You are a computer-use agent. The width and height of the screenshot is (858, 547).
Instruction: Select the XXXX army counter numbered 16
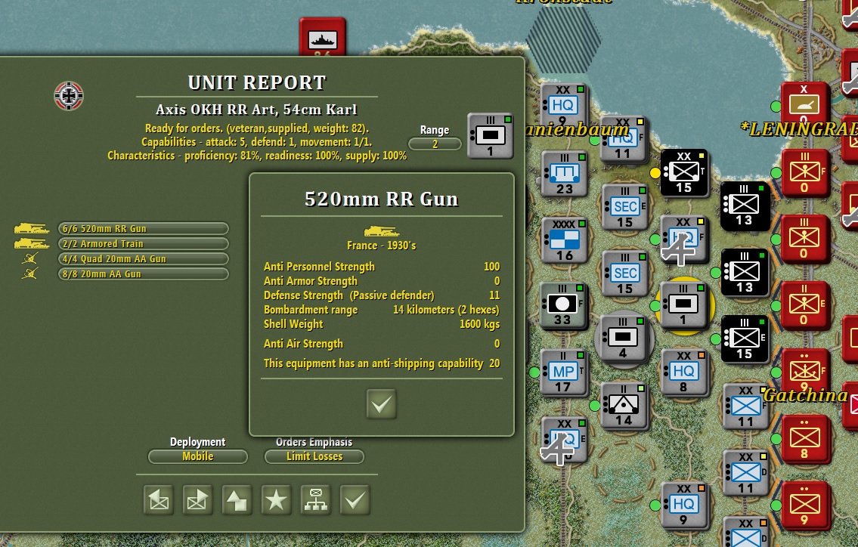564,240
